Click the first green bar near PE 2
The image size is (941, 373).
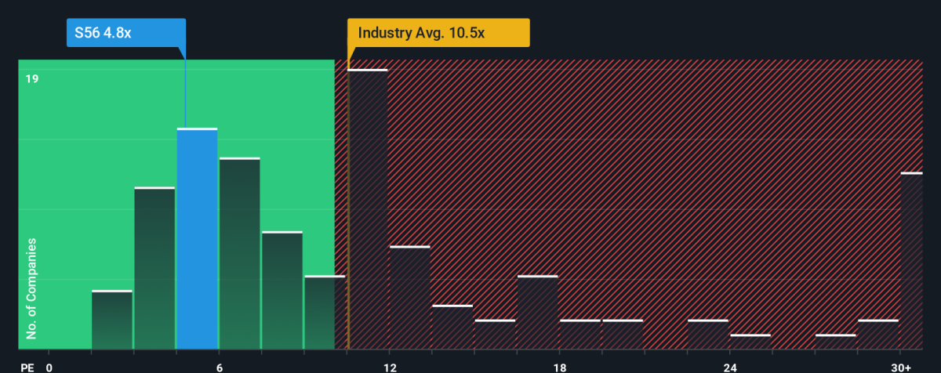point(111,320)
